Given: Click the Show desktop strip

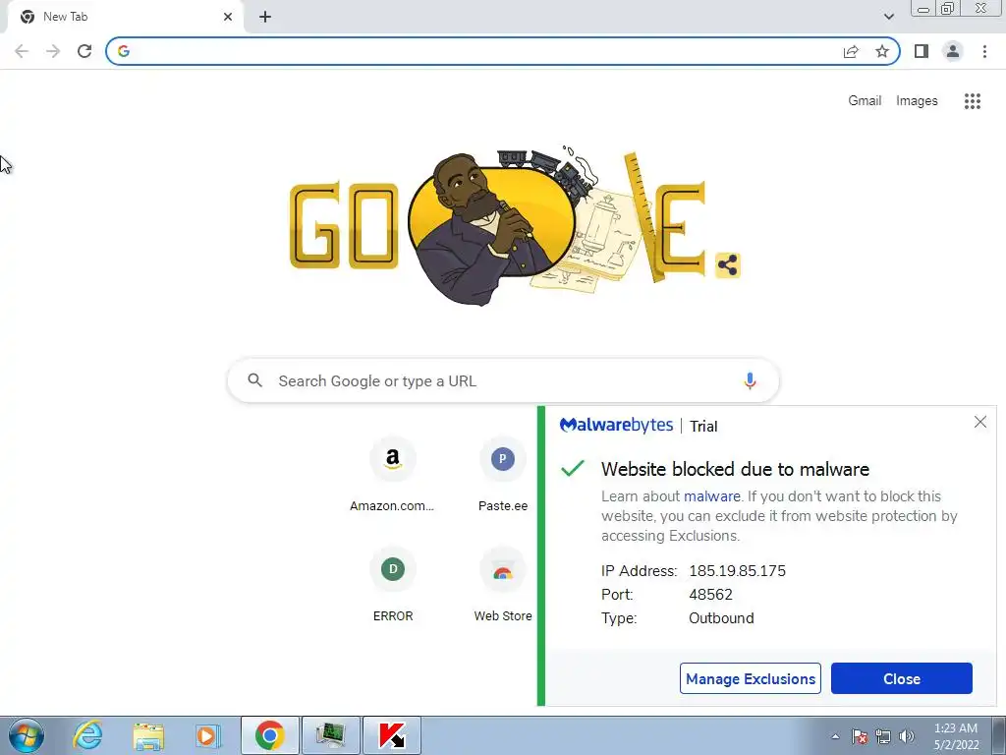Looking at the screenshot, I should click(x=999, y=735).
